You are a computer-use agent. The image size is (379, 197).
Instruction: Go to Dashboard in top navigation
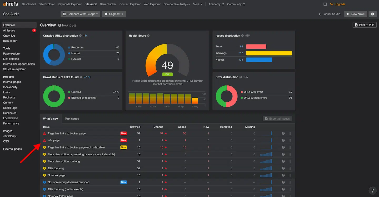pos(29,4)
